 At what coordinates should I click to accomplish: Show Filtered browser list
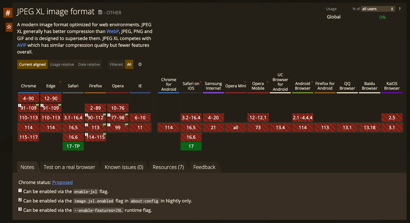[x=116, y=64]
